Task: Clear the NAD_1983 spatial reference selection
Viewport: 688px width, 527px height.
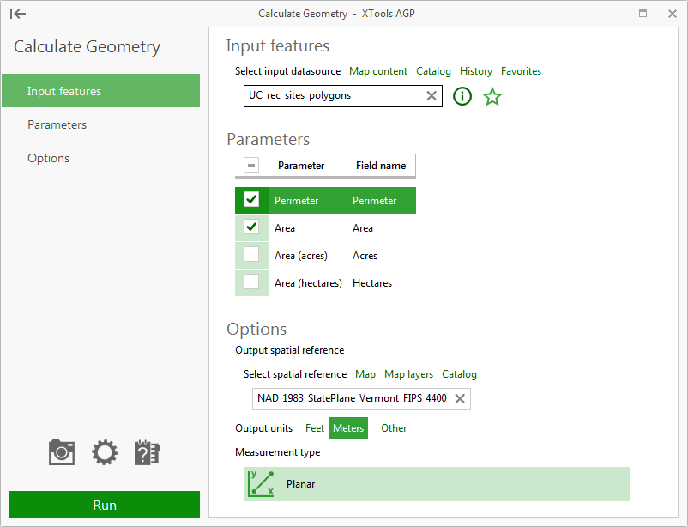Action: click(x=459, y=398)
